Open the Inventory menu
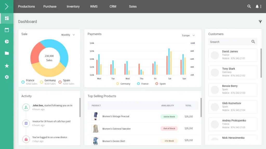Image resolution: width=266 pixels, height=149 pixels. pyautogui.click(x=73, y=6)
